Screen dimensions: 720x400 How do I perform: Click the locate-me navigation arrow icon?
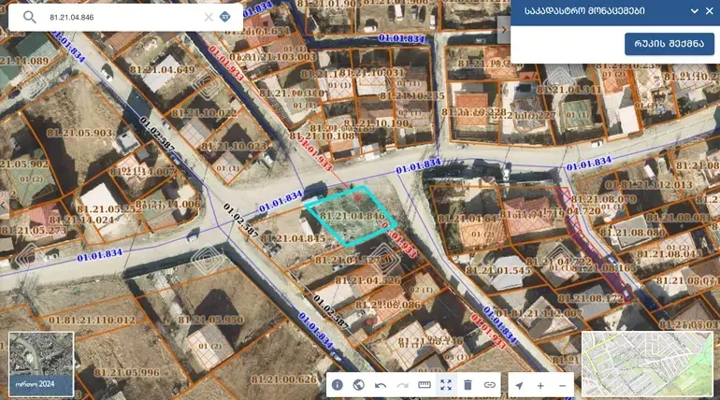pos(519,385)
